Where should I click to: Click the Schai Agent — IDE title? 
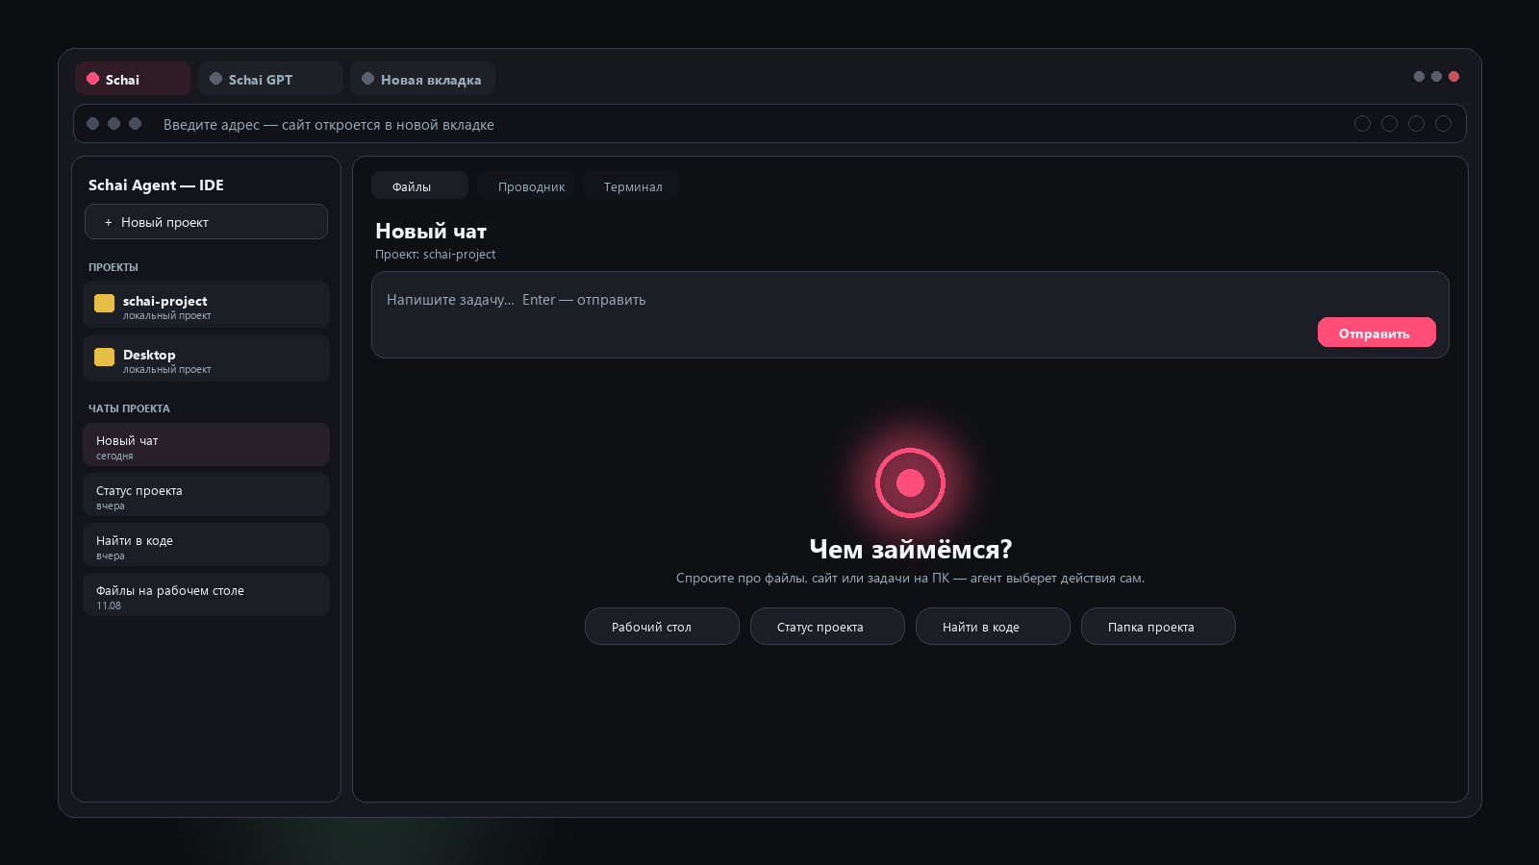pos(156,185)
